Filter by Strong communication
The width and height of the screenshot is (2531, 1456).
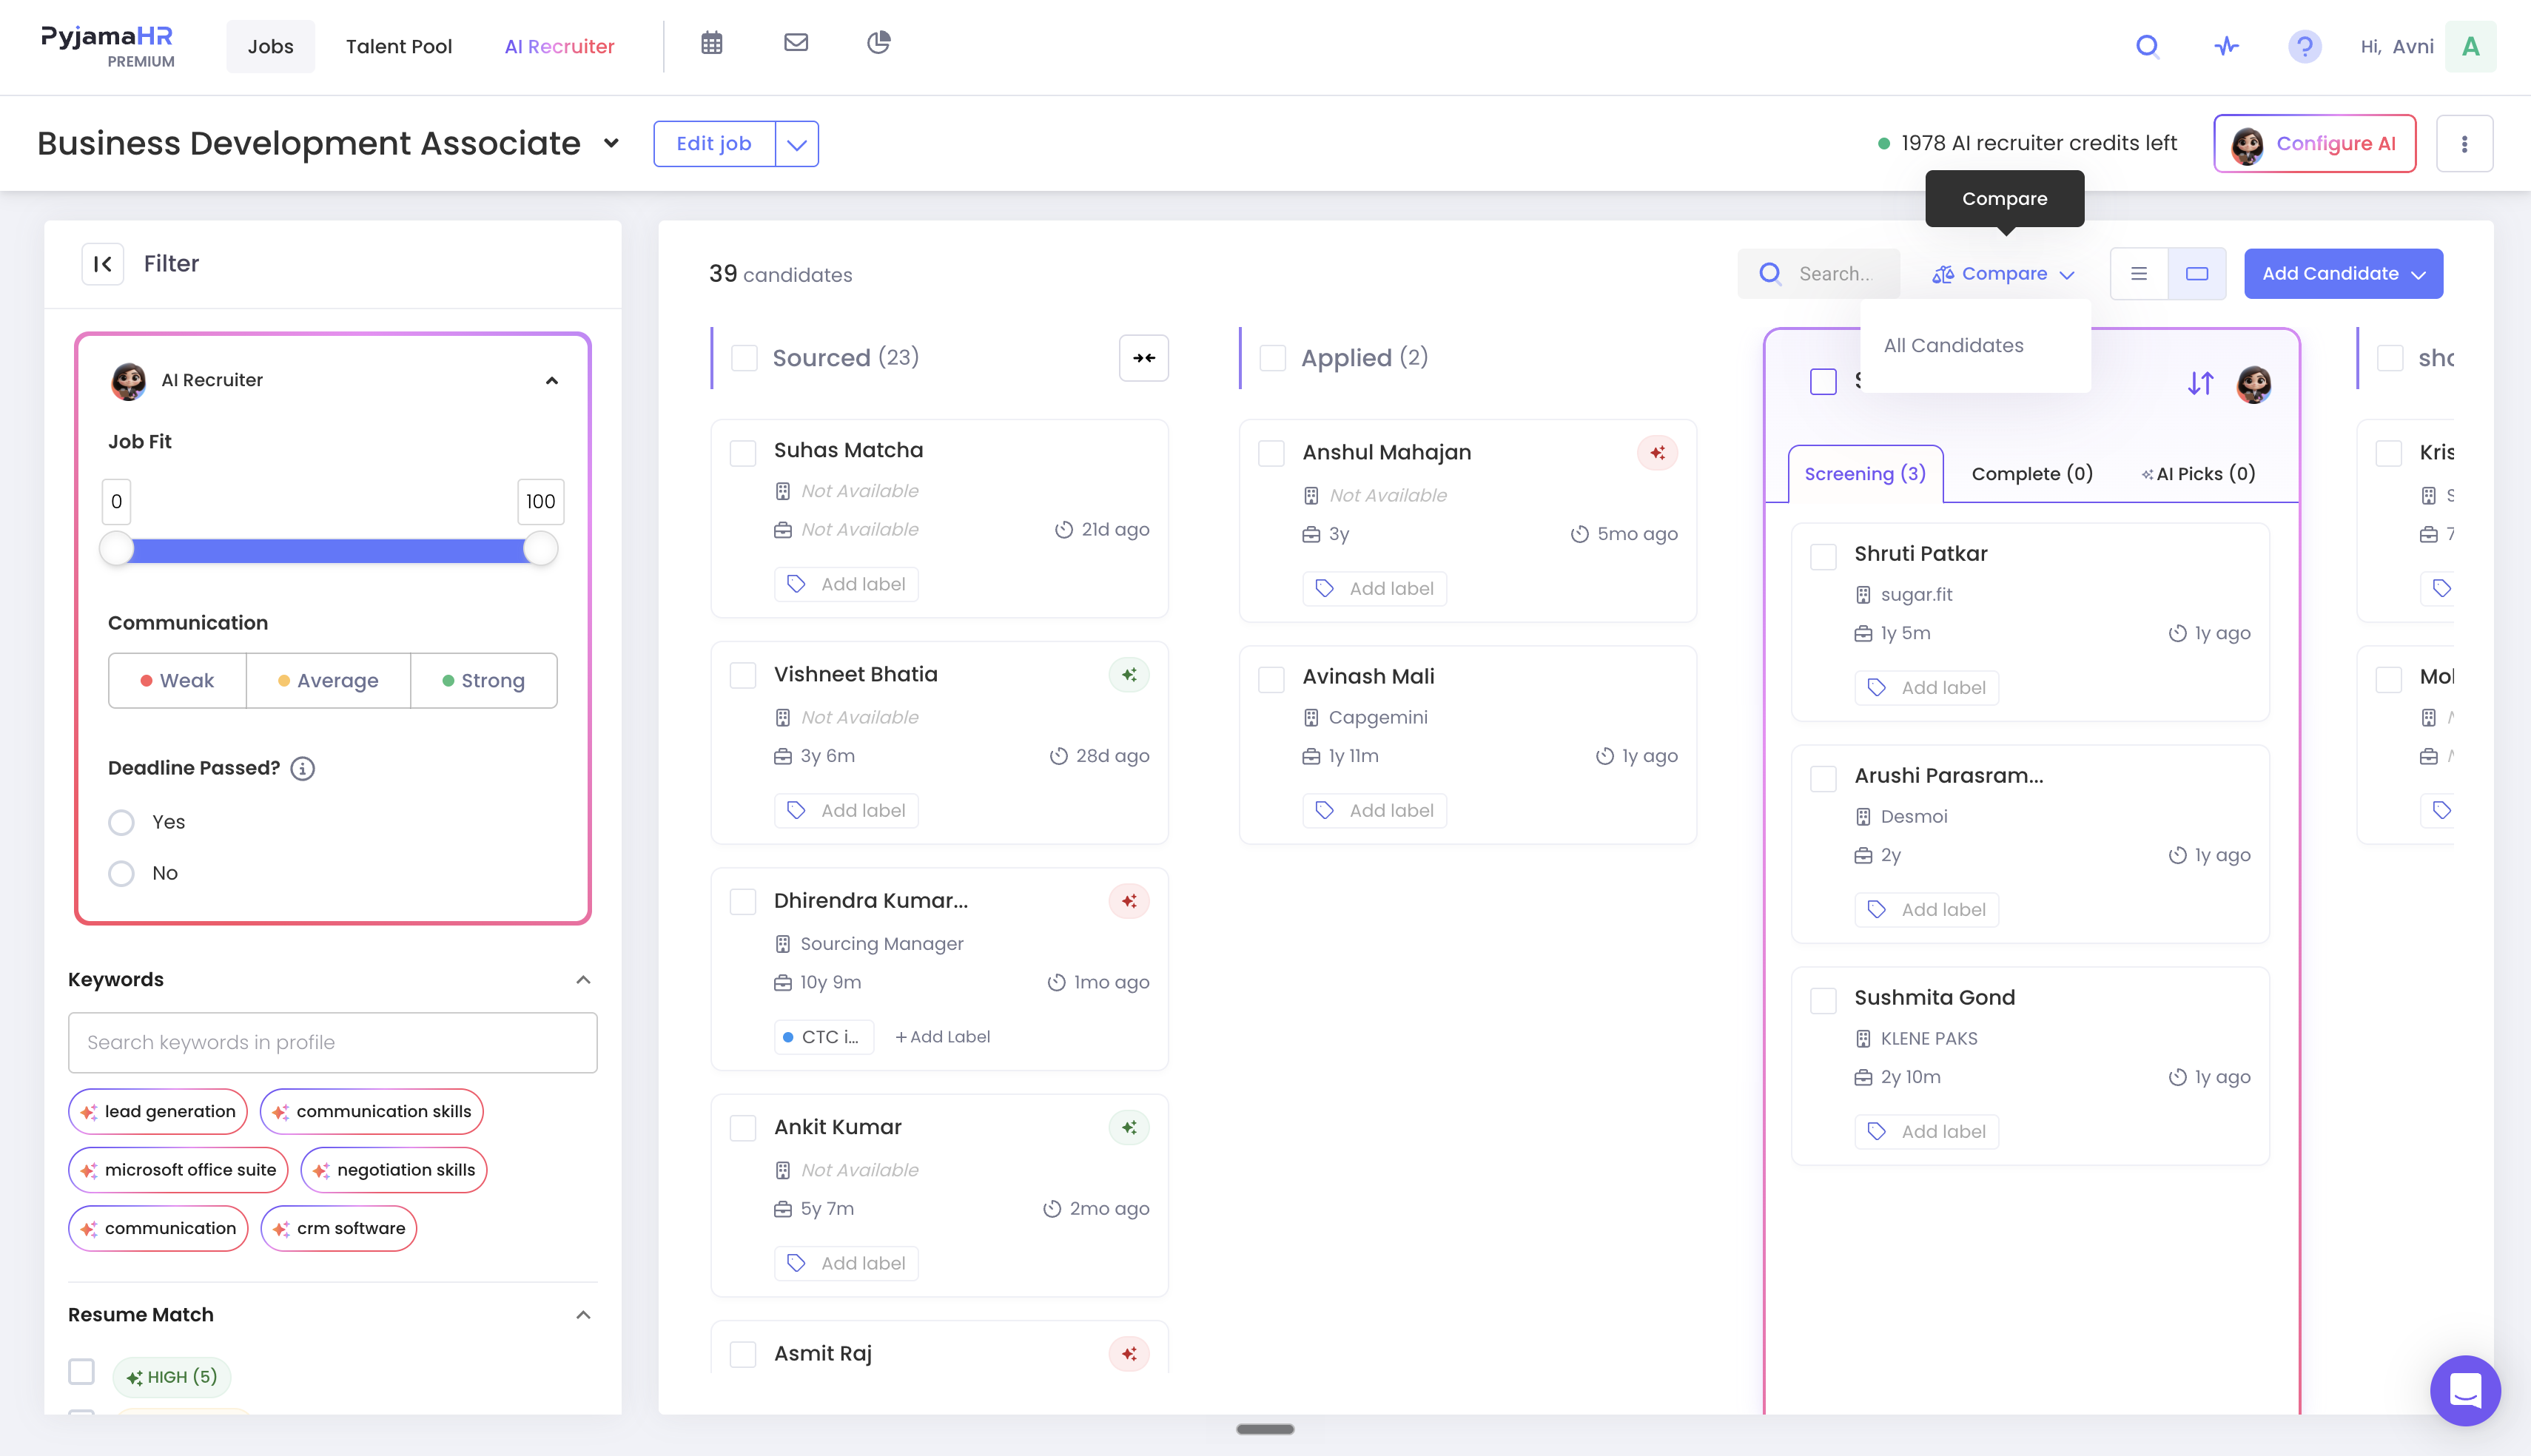tap(483, 681)
